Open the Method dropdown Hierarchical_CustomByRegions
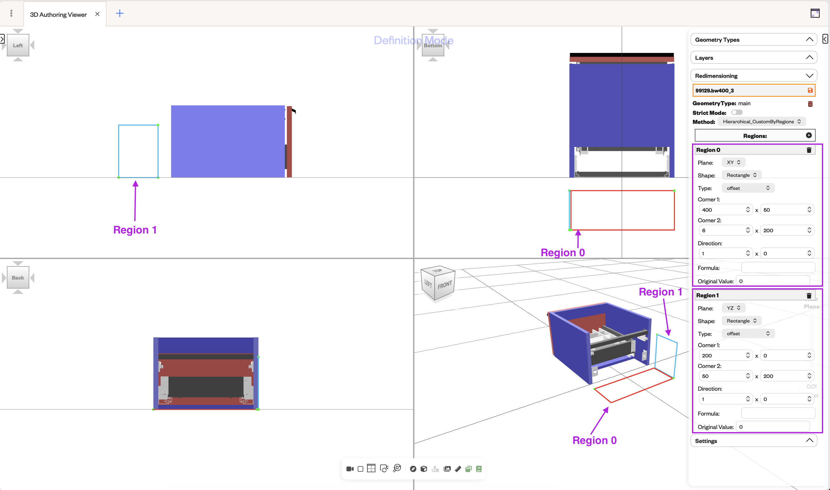 click(x=761, y=121)
